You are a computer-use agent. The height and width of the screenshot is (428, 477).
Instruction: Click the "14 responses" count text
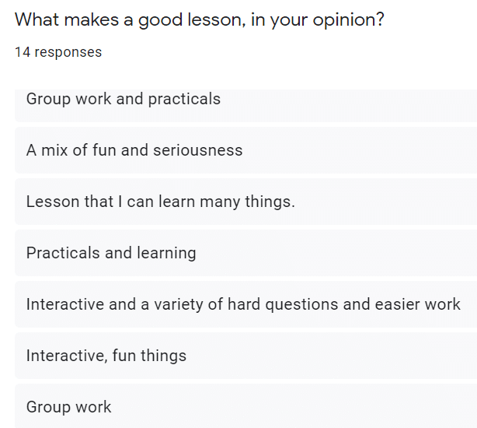pos(58,52)
